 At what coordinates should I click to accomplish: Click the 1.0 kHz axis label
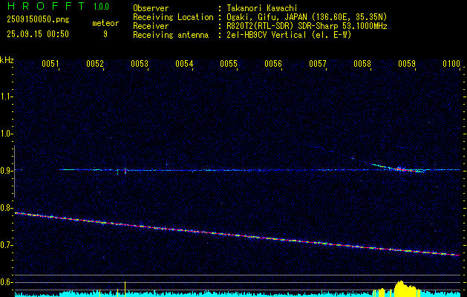5,134
